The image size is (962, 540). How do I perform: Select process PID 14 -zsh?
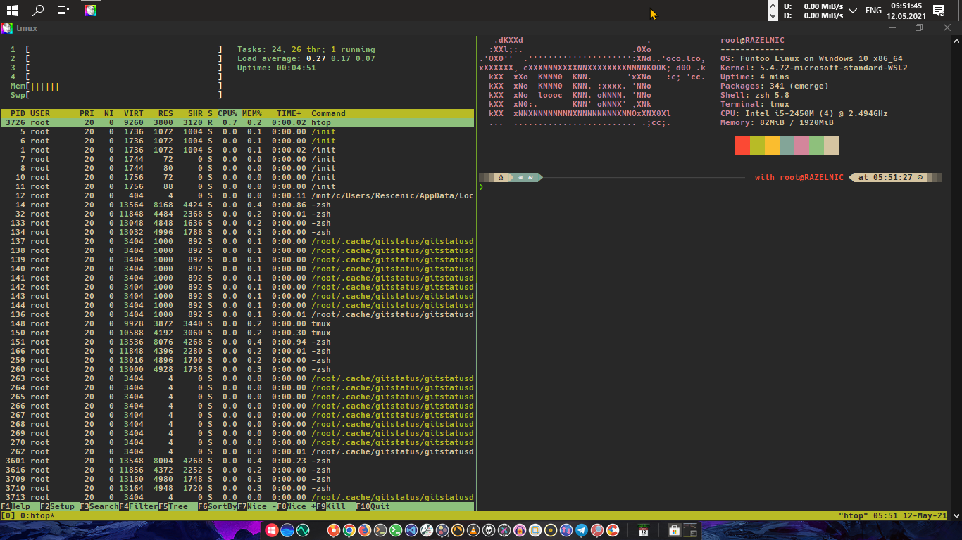pos(237,205)
